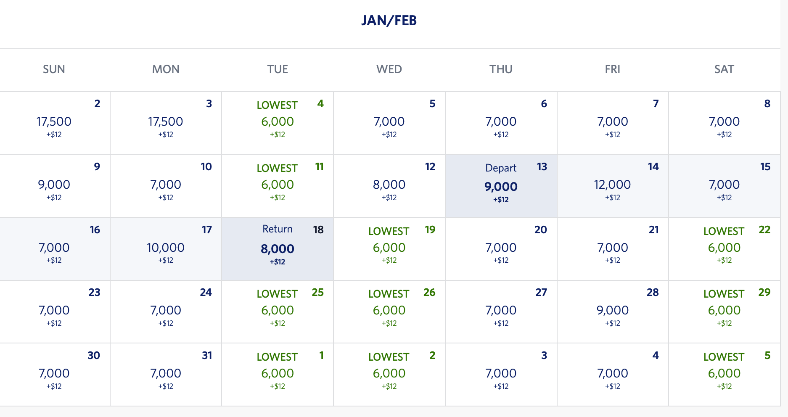Click the 8,000 fare on Wednesday 12
The width and height of the screenshot is (788, 417).
(389, 185)
